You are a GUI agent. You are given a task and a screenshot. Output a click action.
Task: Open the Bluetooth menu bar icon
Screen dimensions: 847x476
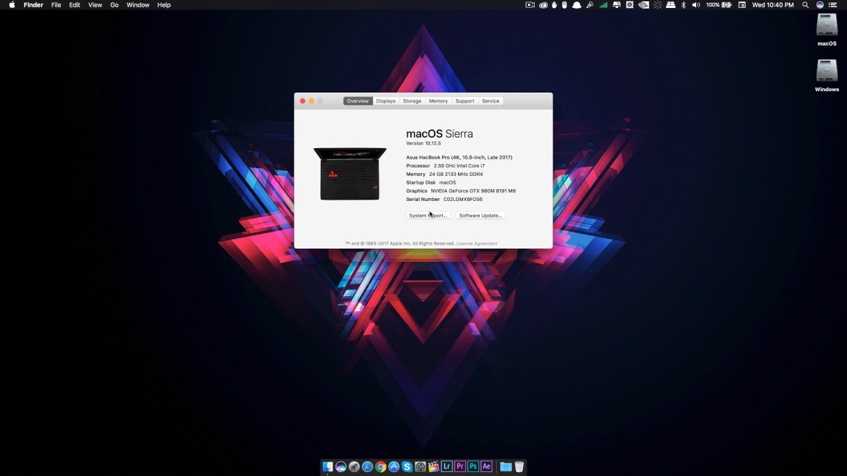pyautogui.click(x=683, y=5)
